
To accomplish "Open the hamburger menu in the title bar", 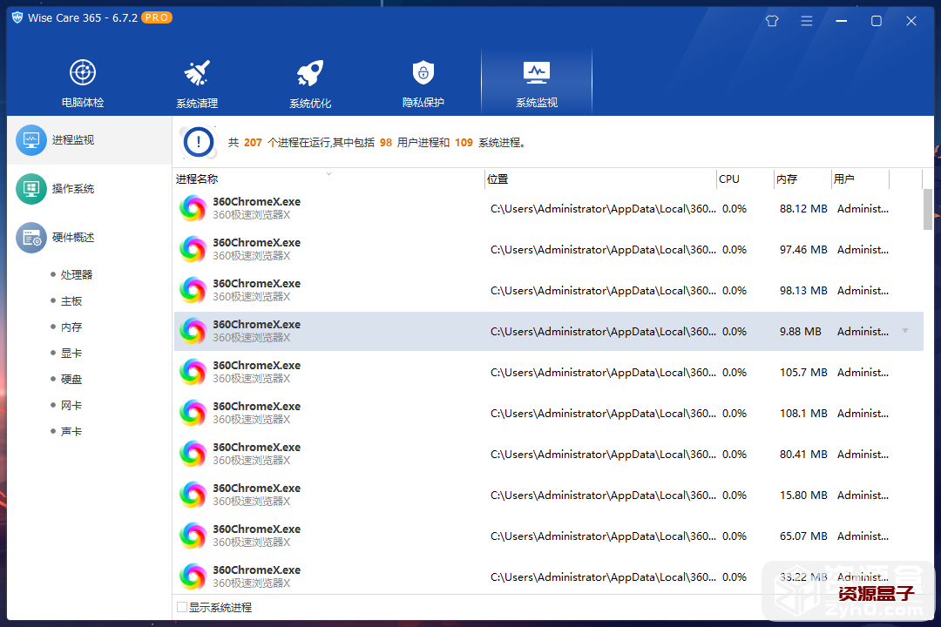I will [x=806, y=20].
